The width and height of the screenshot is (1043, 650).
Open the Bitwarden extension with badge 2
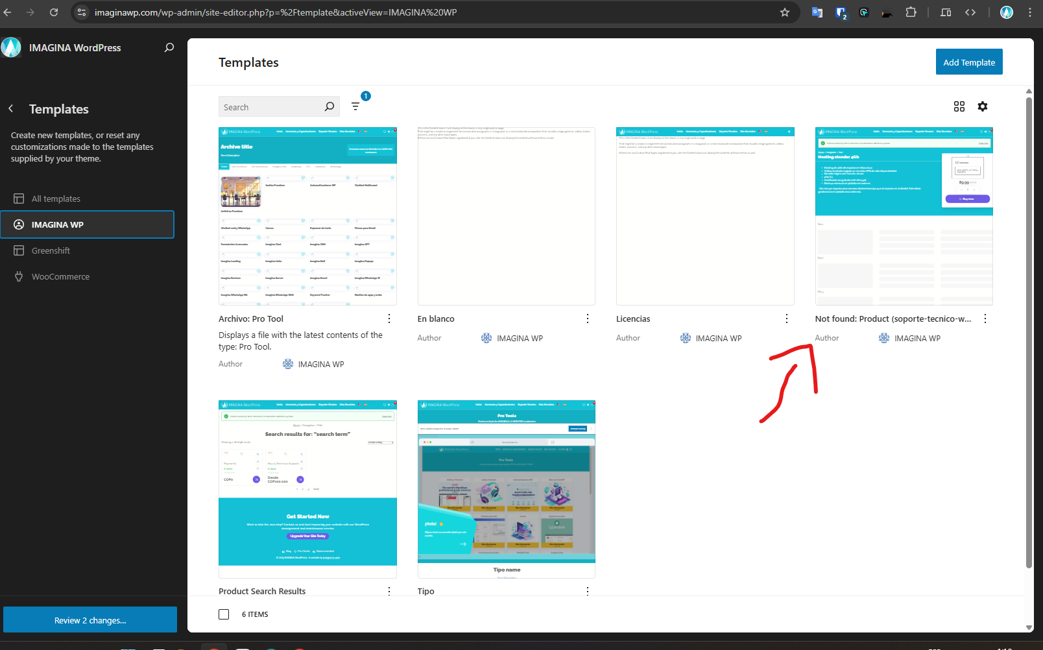coord(841,13)
